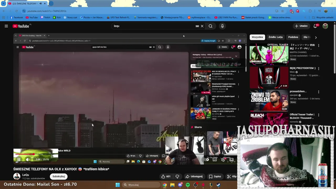Toggle theater mode in player
Screen dimensions: 336x189
coord(232,159)
